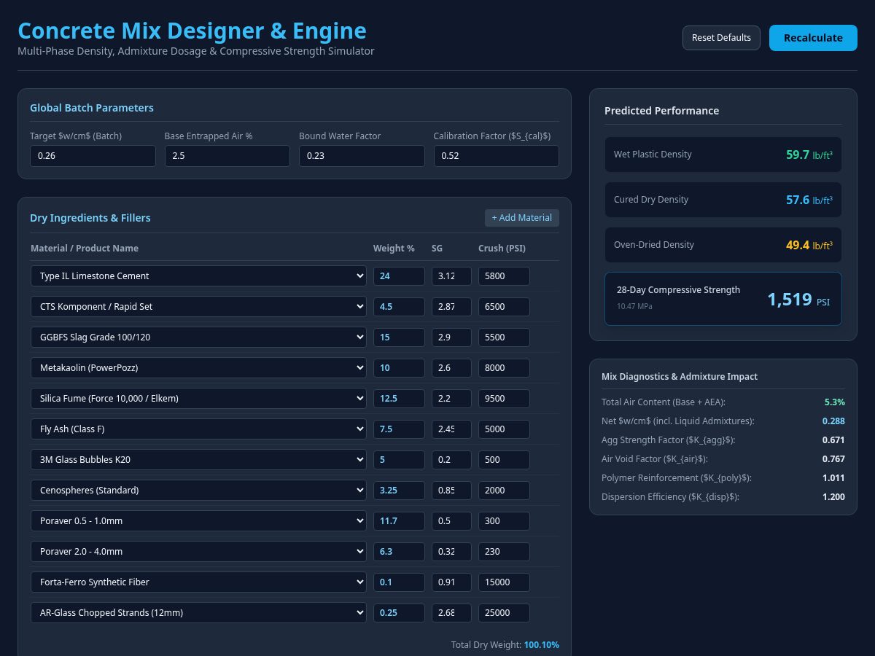875x656 pixels.
Task: Edit the Base Entrapped Air % field
Action: click(x=227, y=156)
